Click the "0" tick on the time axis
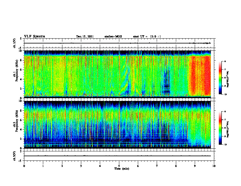Screen dimensions: 241x186 coord(24,166)
